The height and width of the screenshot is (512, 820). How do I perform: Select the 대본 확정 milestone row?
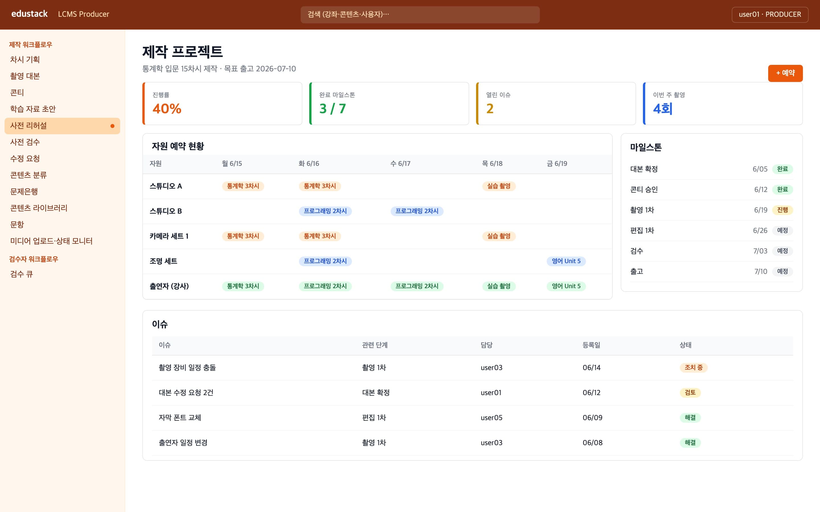[711, 169]
